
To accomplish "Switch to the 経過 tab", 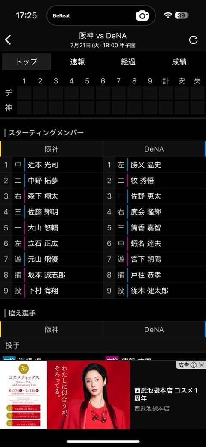I will (x=128, y=62).
